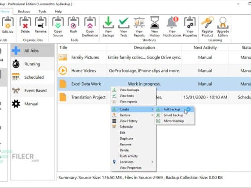Expand the Restore submenu entry
The image size is (251, 188).
point(134,115)
